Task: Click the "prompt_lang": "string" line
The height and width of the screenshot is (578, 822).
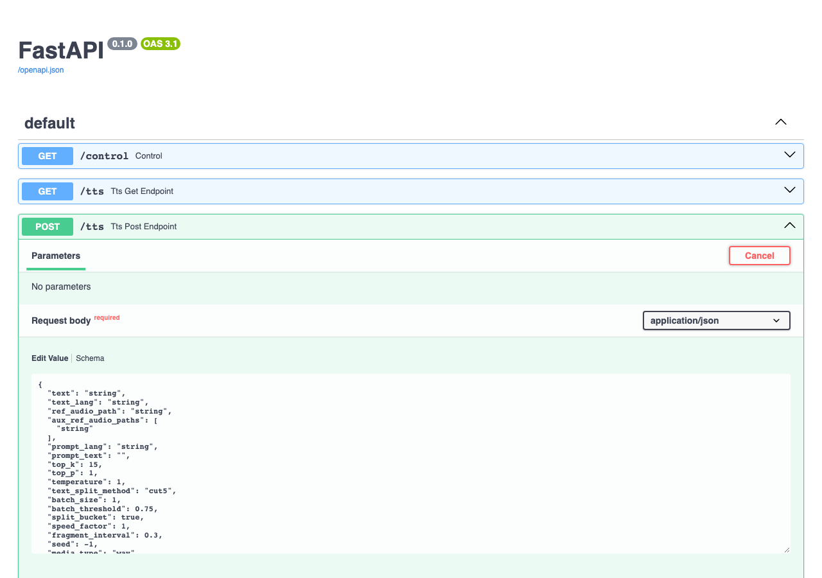Action: pyautogui.click(x=103, y=446)
